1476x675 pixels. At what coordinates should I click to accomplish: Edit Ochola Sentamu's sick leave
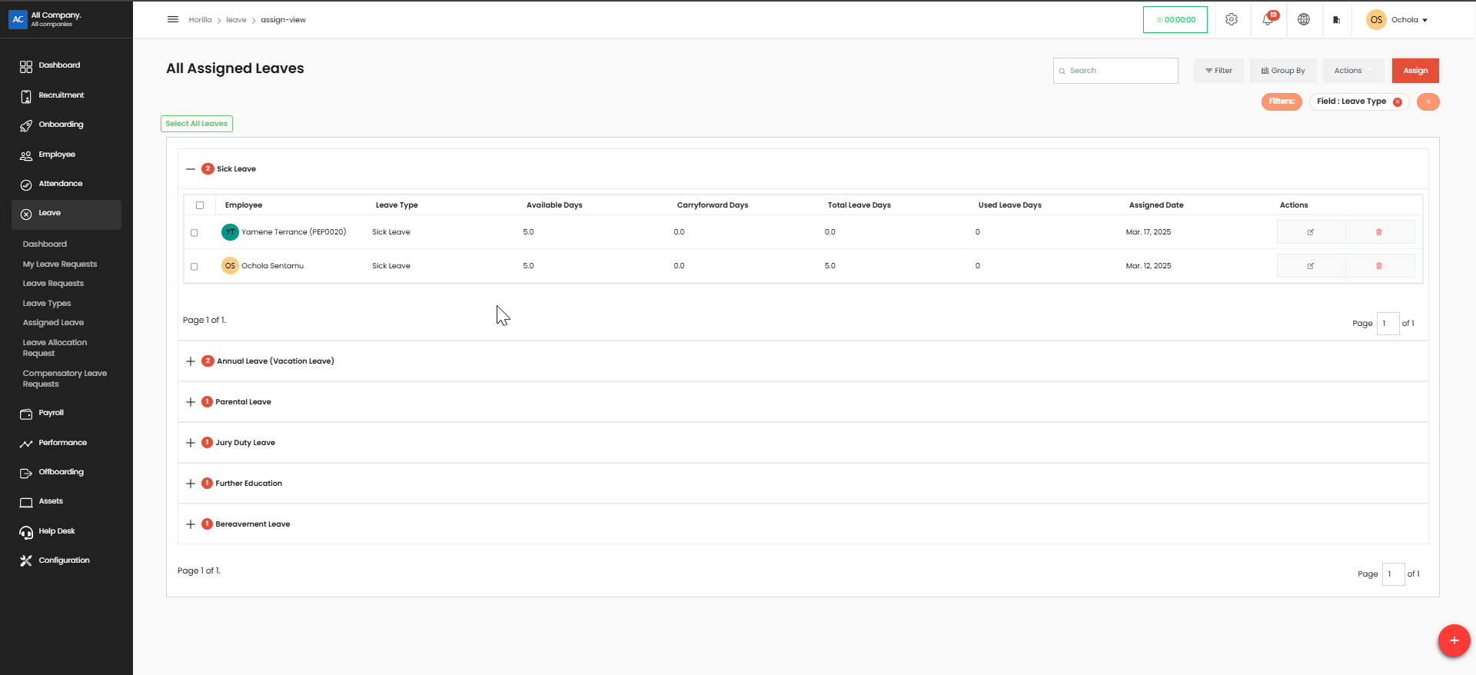pos(1311,266)
